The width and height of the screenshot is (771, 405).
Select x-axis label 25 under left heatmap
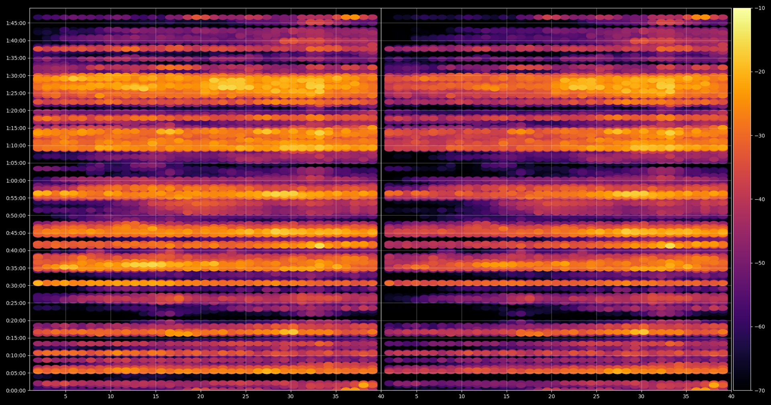click(x=246, y=397)
